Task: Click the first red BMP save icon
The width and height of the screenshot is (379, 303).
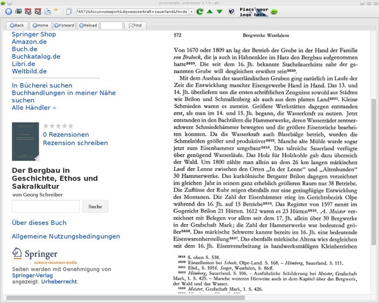Action: 28,11
